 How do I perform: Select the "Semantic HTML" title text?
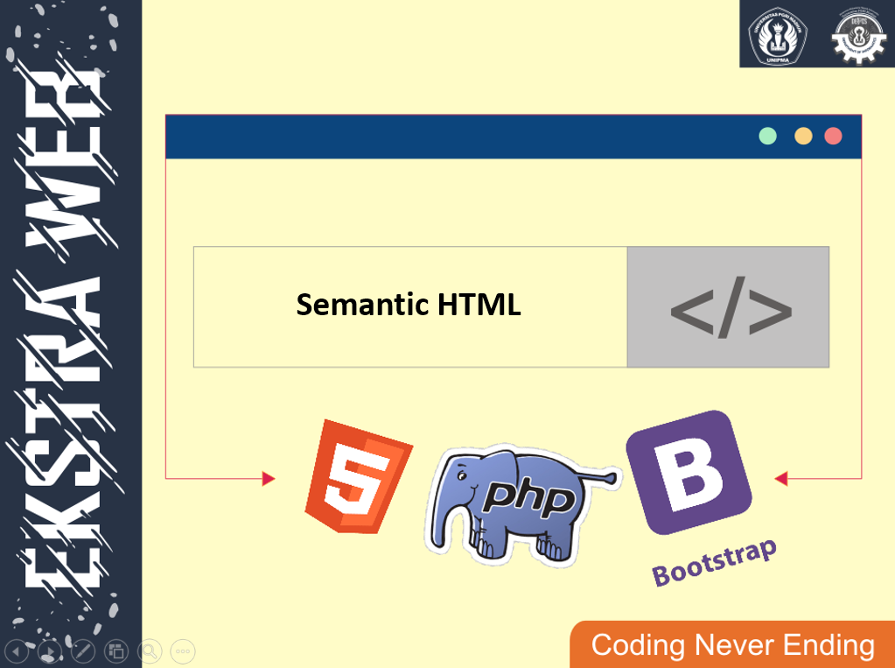408,305
